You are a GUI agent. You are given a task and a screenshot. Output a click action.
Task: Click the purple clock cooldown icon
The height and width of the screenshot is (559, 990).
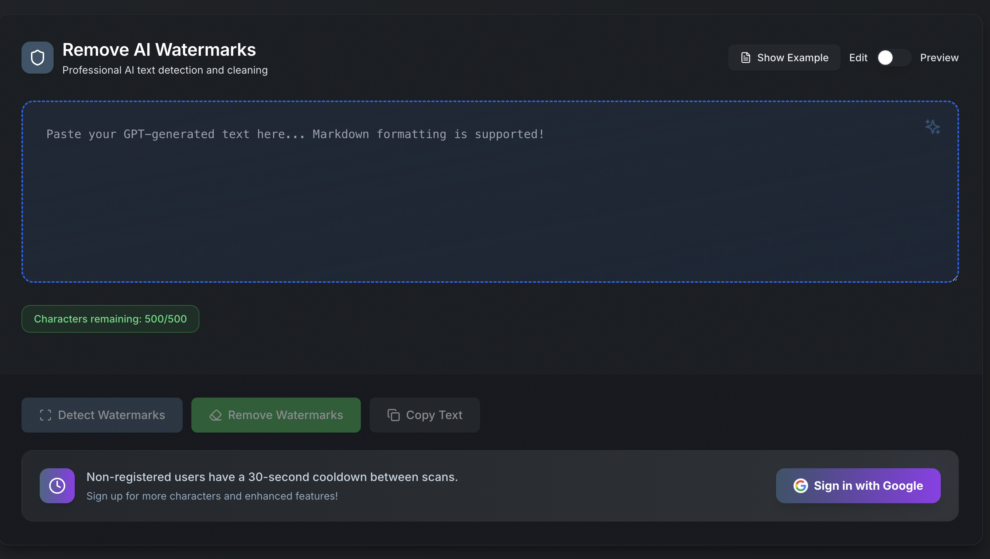tap(57, 486)
